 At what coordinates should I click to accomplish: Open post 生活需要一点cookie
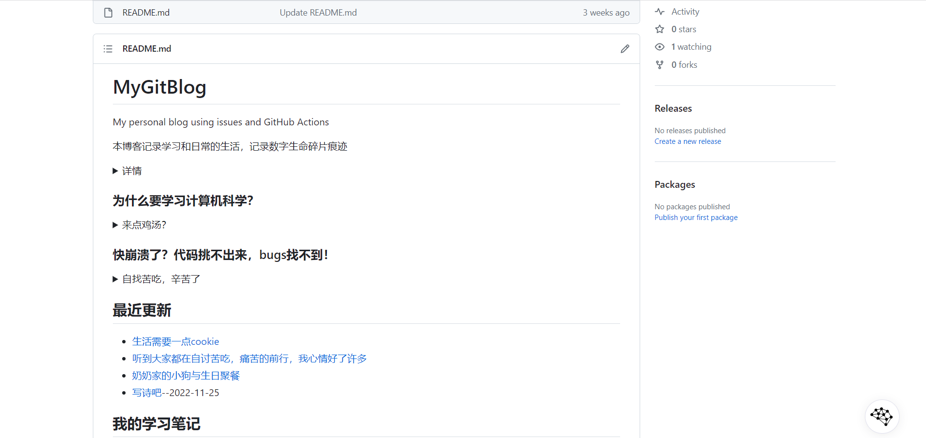176,341
